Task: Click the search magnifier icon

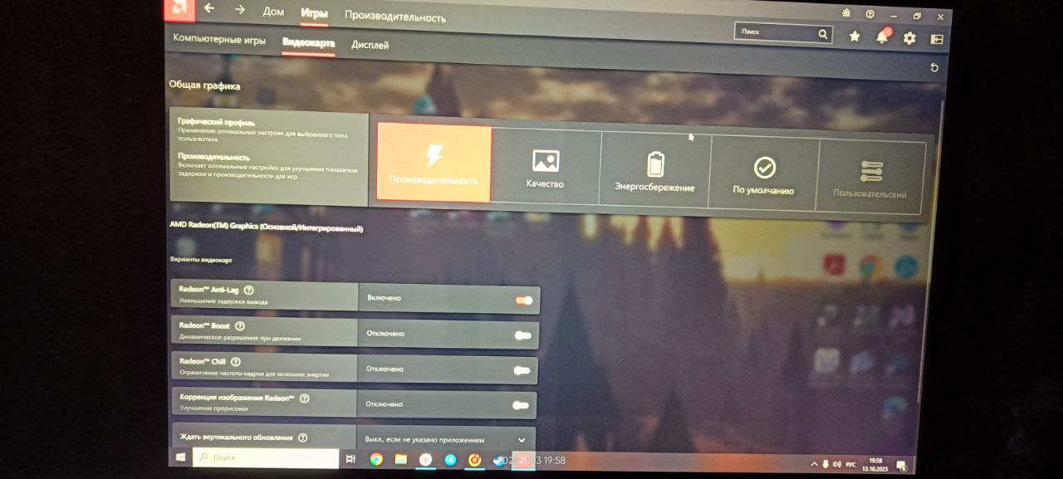Action: point(823,34)
